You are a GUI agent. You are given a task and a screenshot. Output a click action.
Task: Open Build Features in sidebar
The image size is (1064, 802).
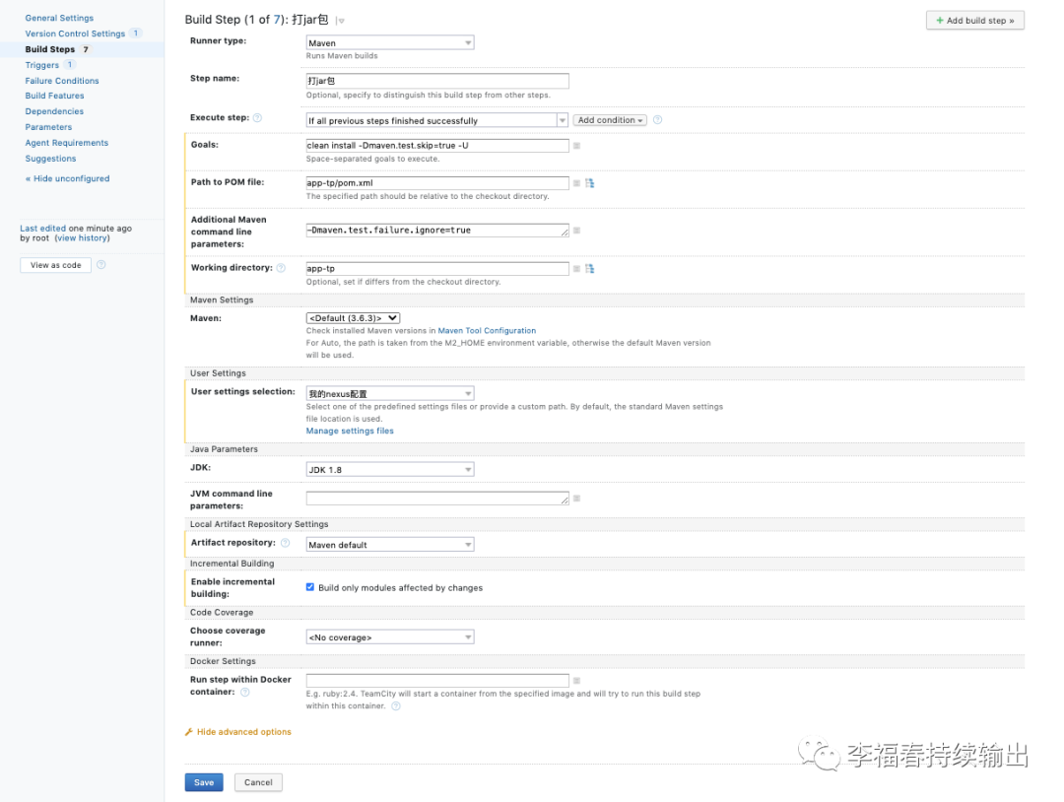54,96
